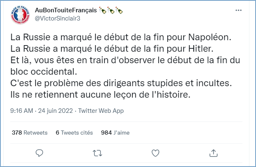The height and width of the screenshot is (167, 256).
Task: Click the tweet line mentioning Napoléon
Action: pos(121,37)
